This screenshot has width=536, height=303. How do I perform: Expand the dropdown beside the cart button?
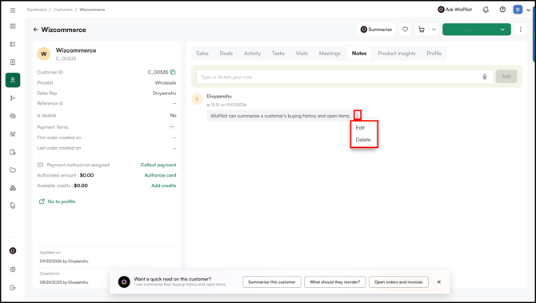tap(434, 30)
